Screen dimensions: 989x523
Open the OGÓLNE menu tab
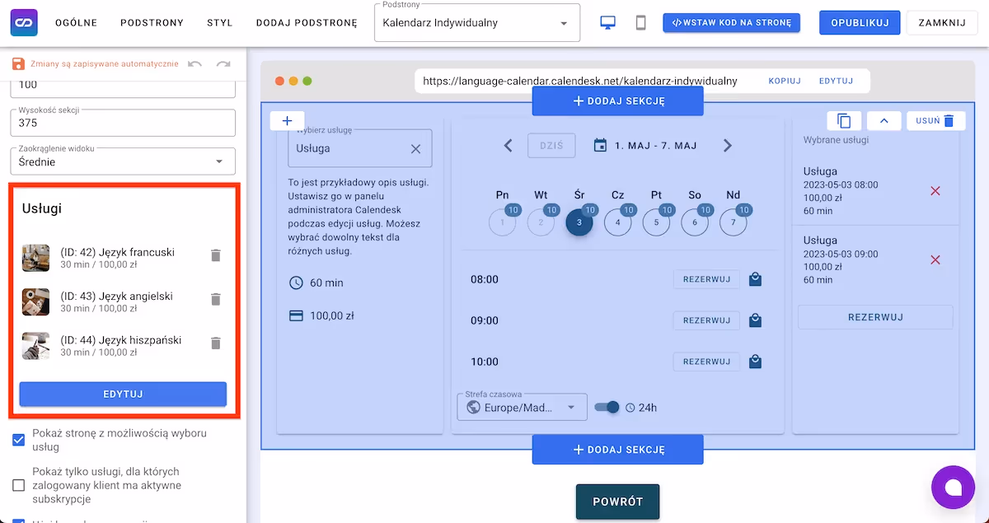[x=76, y=23]
